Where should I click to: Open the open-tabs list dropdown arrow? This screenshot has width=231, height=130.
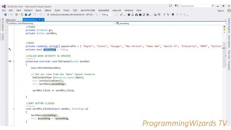point(226,20)
